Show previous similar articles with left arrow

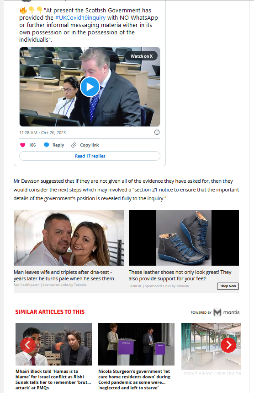tap(28, 345)
